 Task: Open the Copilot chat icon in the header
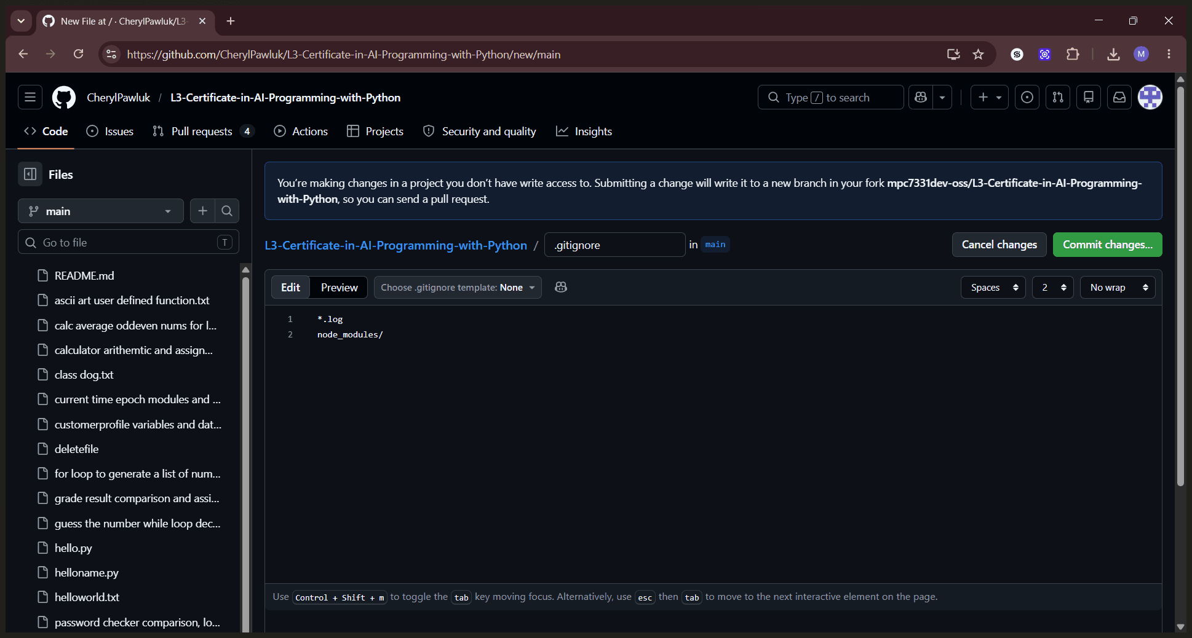pyautogui.click(x=921, y=97)
